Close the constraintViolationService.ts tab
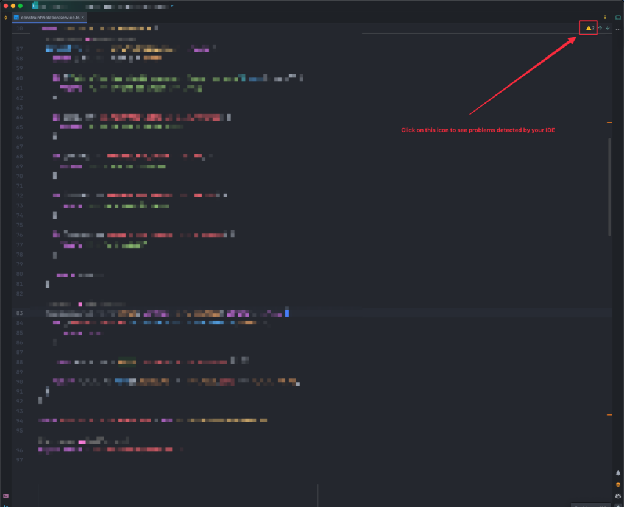This screenshot has width=624, height=507. 83,18
